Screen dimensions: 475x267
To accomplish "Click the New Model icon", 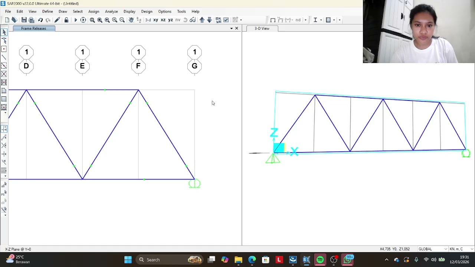I will coord(7,20).
